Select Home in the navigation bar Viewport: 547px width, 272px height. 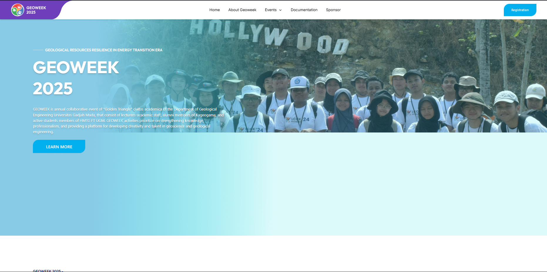pos(214,10)
